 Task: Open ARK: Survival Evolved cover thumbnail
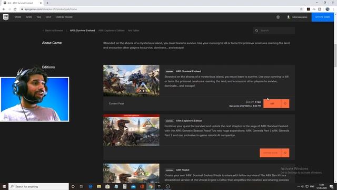coord(131,81)
